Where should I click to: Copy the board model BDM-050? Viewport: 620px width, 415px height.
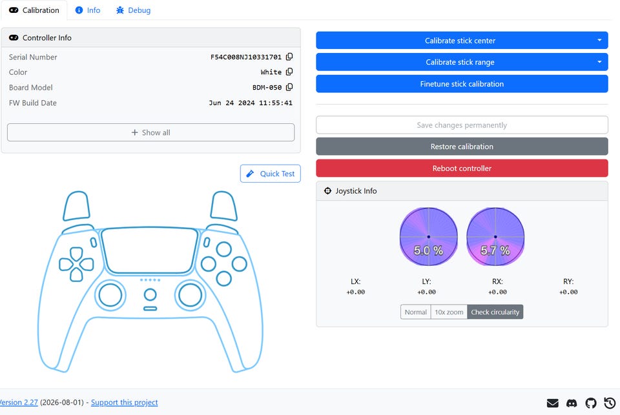click(x=289, y=87)
